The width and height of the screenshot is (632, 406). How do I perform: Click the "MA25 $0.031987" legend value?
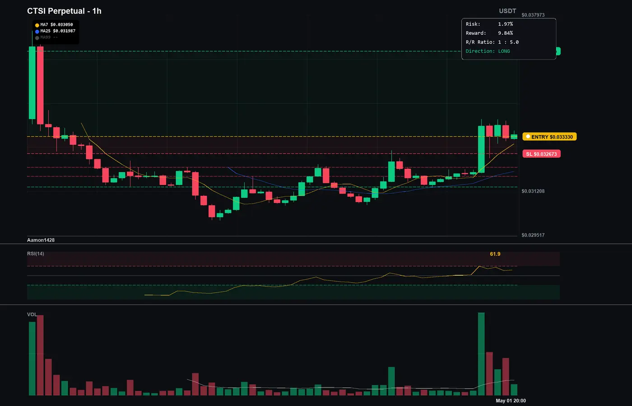58,31
